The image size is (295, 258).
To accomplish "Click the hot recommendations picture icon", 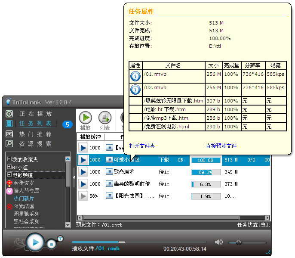I will point(9,134).
